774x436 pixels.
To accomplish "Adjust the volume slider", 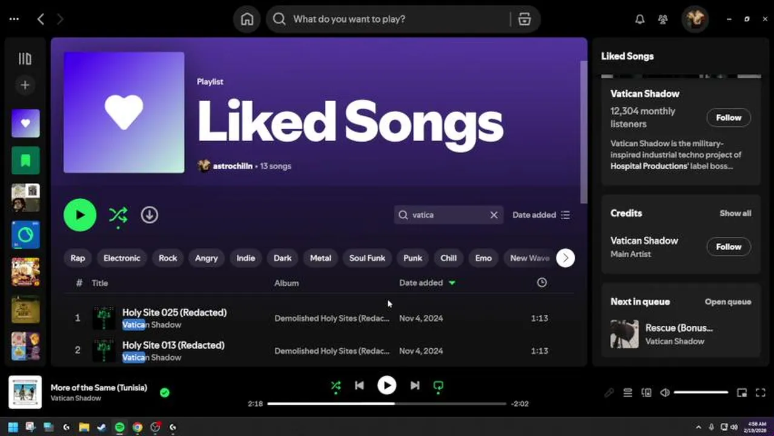I will click(x=701, y=392).
